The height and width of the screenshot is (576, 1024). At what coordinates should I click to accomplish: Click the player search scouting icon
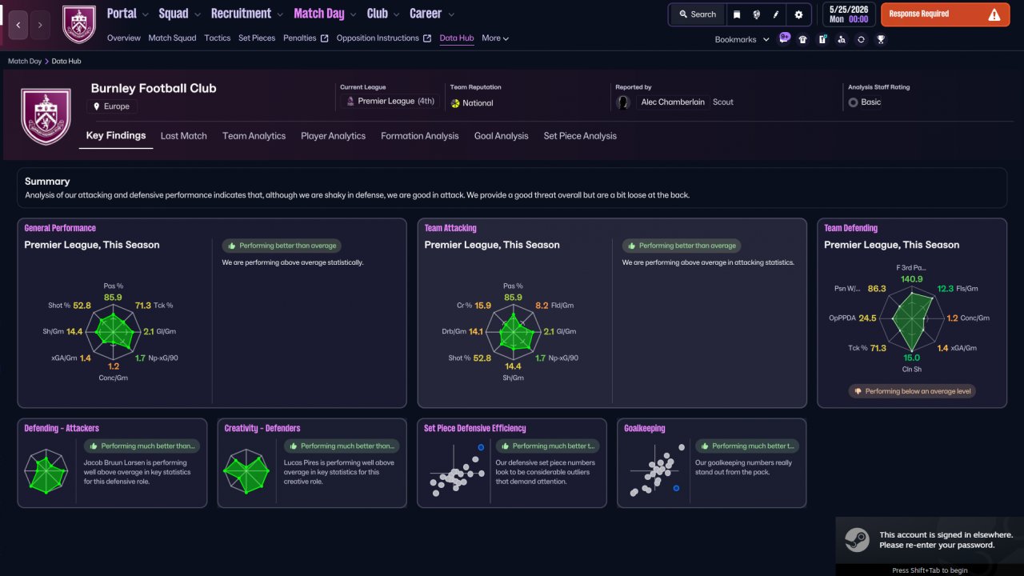point(842,39)
